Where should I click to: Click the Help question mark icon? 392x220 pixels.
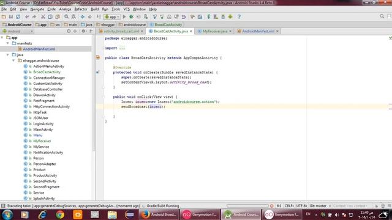point(239,16)
